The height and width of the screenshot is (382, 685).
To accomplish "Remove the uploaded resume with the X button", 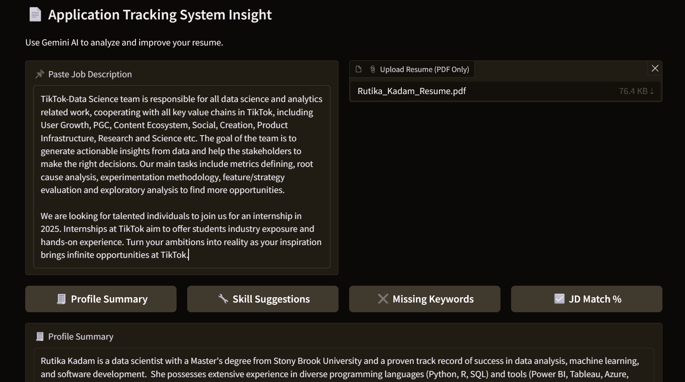I will coord(655,68).
